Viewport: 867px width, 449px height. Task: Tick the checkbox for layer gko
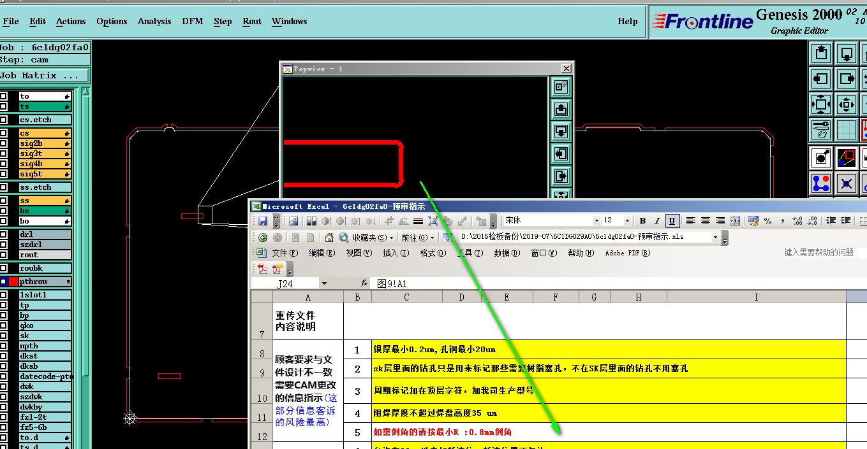click(x=4, y=325)
